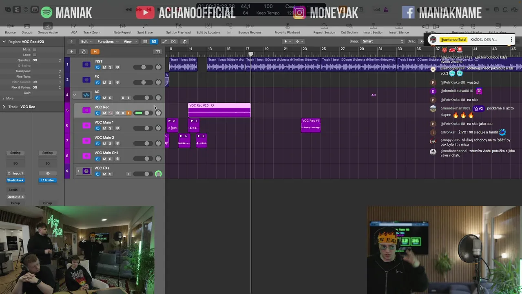Image resolution: width=522 pixels, height=294 pixels.
Task: Click the AQA toolbar item
Action: [74, 29]
